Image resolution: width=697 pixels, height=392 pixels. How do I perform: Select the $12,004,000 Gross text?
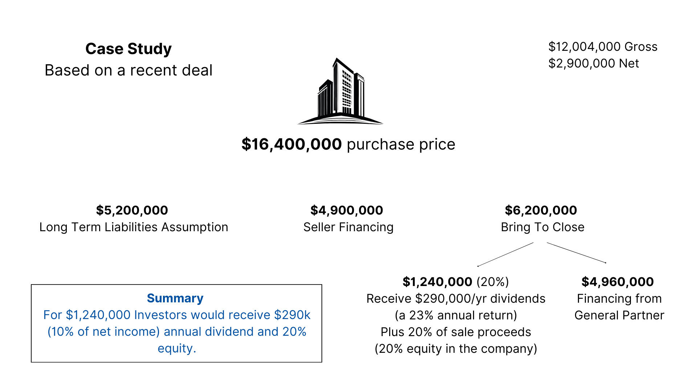pyautogui.click(x=603, y=46)
